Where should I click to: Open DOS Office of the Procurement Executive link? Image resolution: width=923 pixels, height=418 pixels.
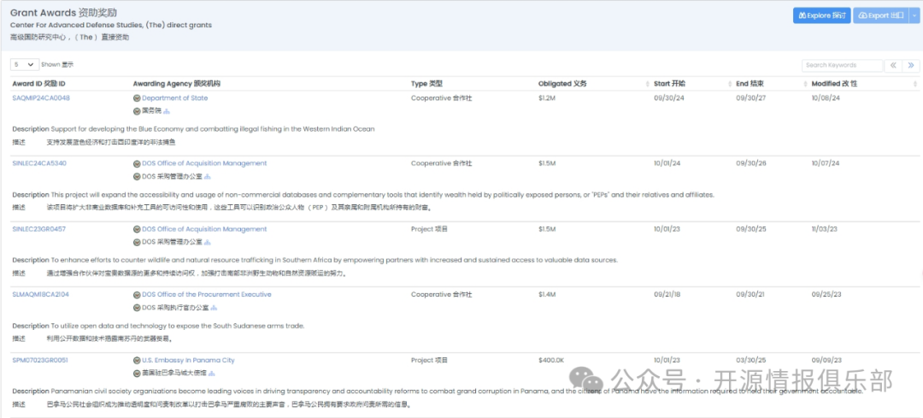pyautogui.click(x=207, y=295)
